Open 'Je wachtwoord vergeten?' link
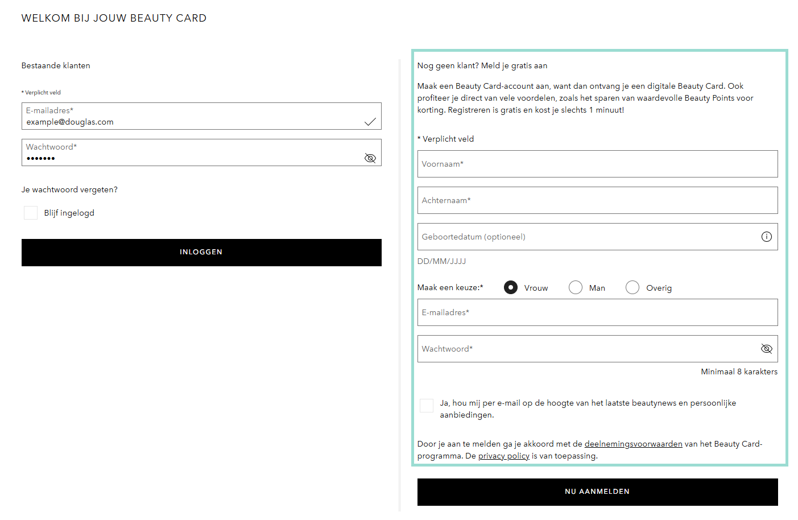 [69, 189]
